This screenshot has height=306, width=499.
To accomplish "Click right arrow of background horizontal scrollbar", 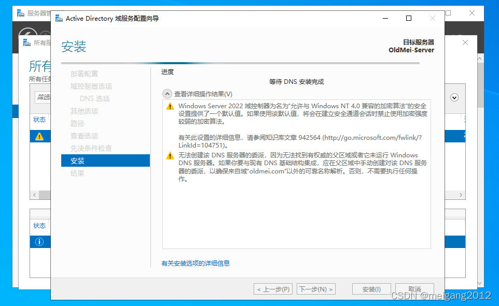I will point(461,195).
